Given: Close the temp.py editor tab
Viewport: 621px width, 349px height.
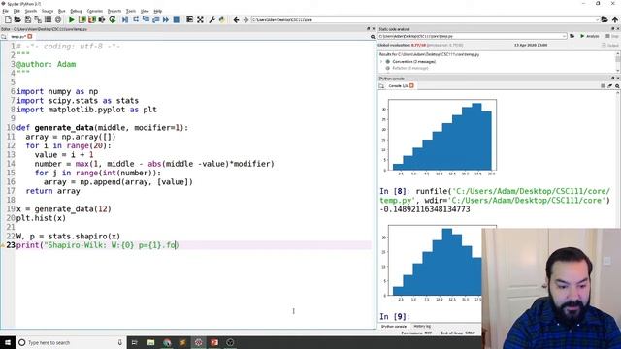Looking at the screenshot, I should (30, 37).
